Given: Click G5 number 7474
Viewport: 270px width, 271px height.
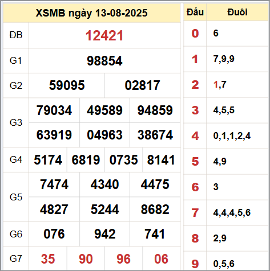Looking at the screenshot, I should tap(54, 184).
